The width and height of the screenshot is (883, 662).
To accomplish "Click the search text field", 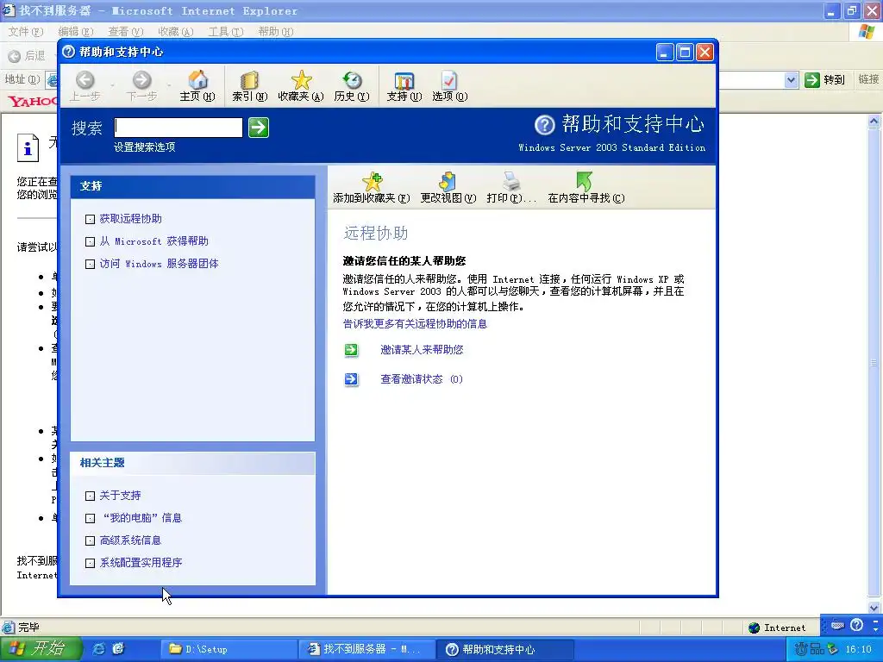I will 178,128.
